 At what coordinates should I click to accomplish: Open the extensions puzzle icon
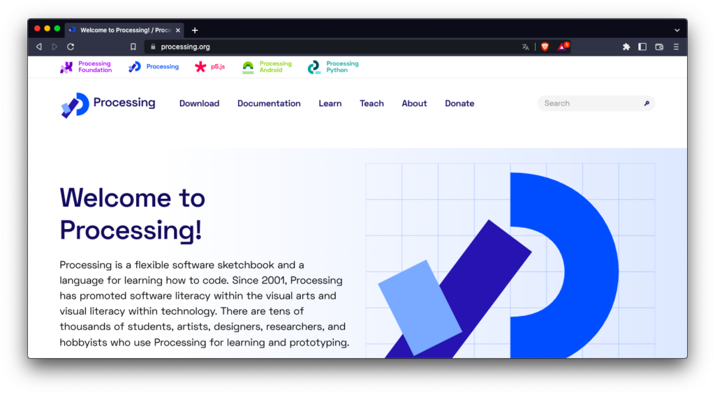626,47
